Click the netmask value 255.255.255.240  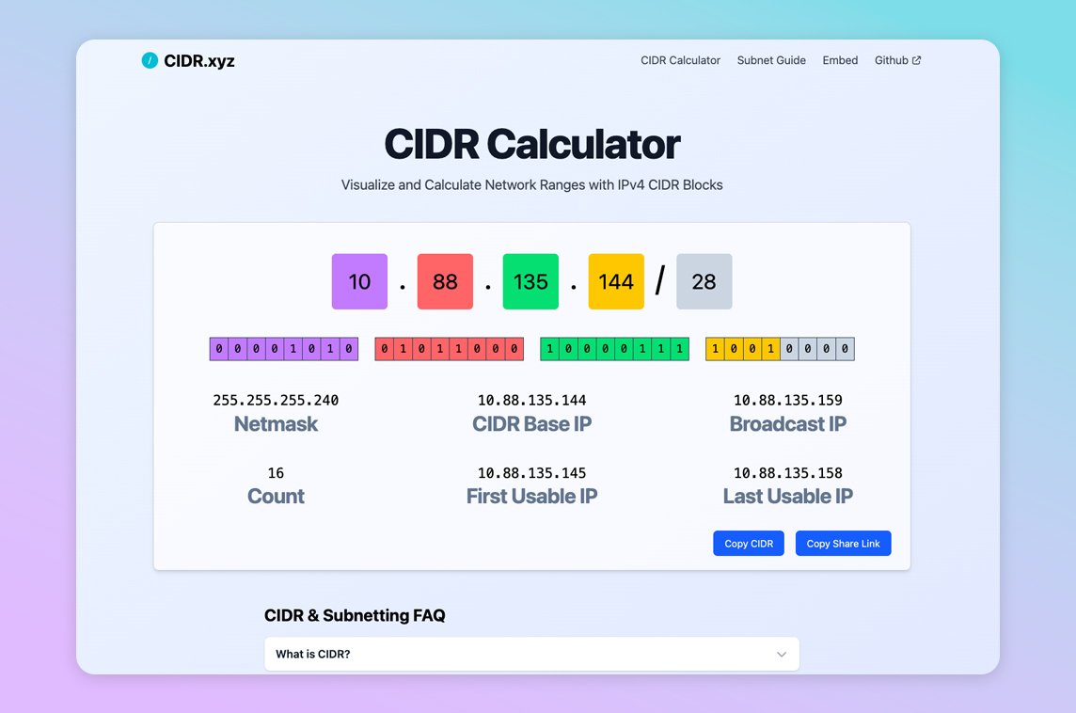point(276,401)
